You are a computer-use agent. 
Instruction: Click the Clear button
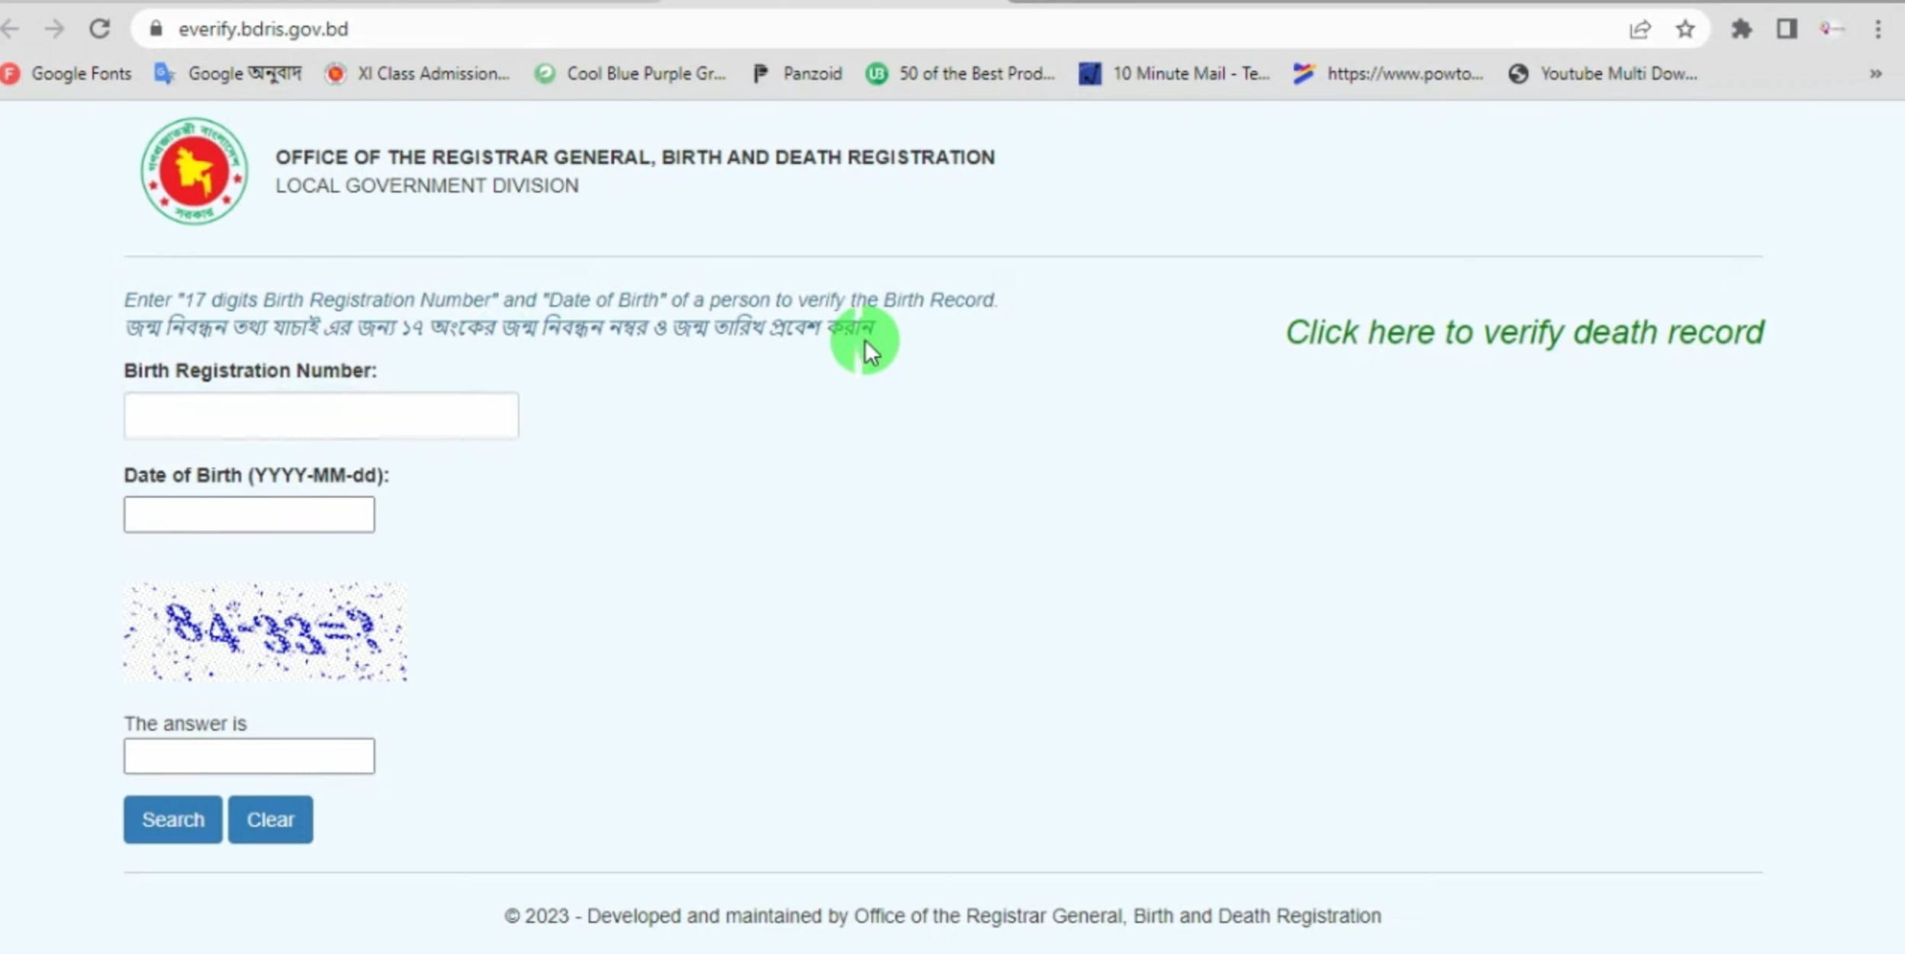point(270,819)
